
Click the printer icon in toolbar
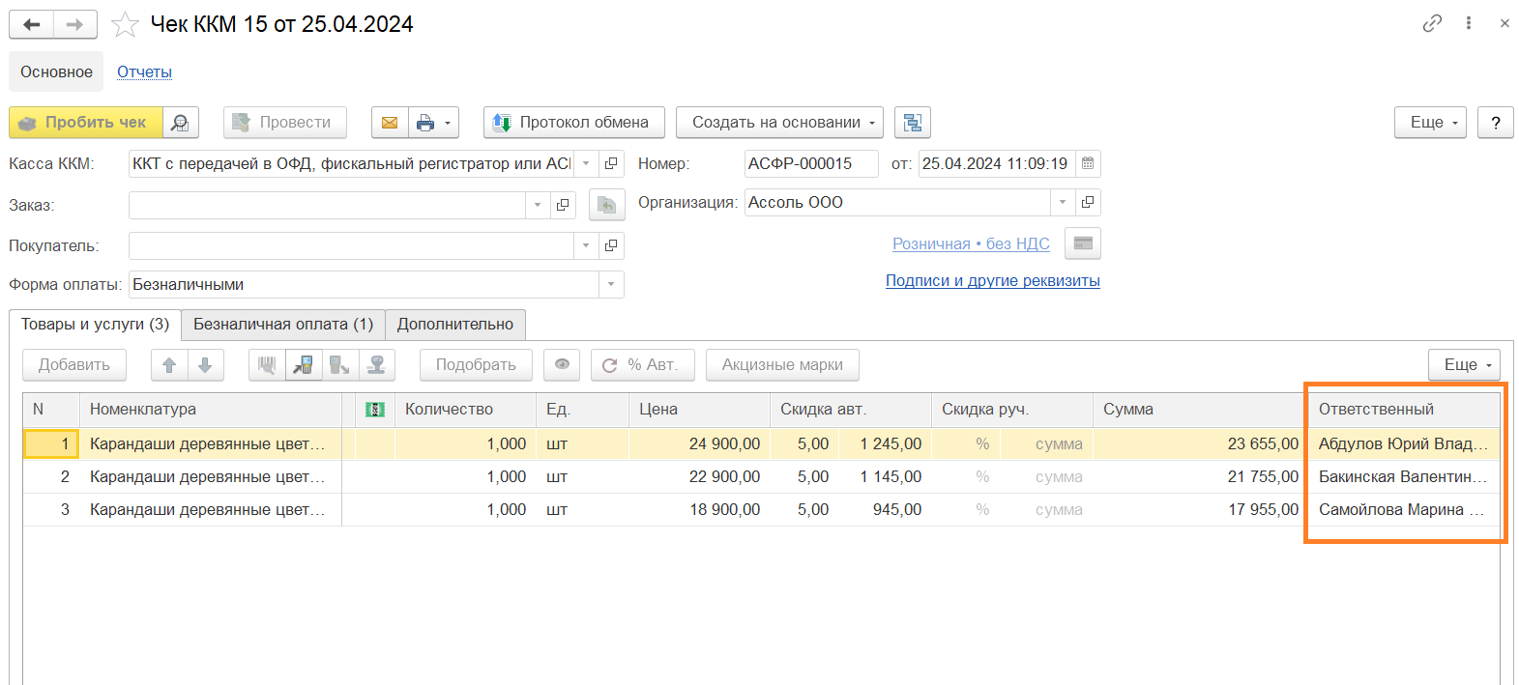tap(425, 123)
